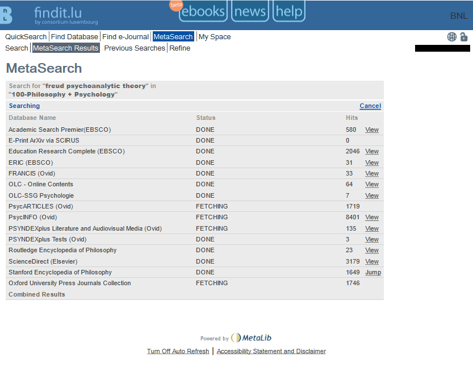View FRANCIS (Ovid) results
Viewport: 473px width, 367px height.
(372, 173)
